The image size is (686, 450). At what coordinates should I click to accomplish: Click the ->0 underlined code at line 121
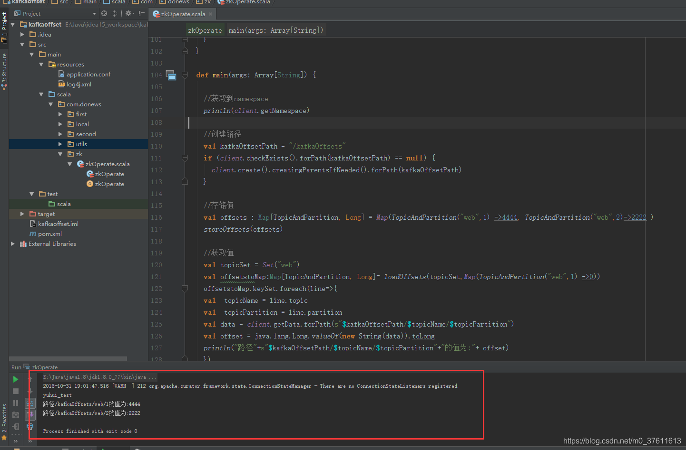587,277
